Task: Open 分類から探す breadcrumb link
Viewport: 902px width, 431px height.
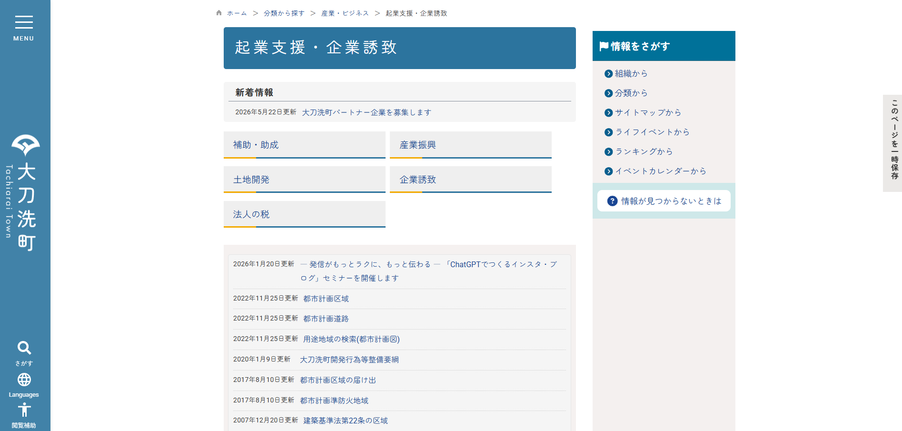Action: tap(284, 13)
